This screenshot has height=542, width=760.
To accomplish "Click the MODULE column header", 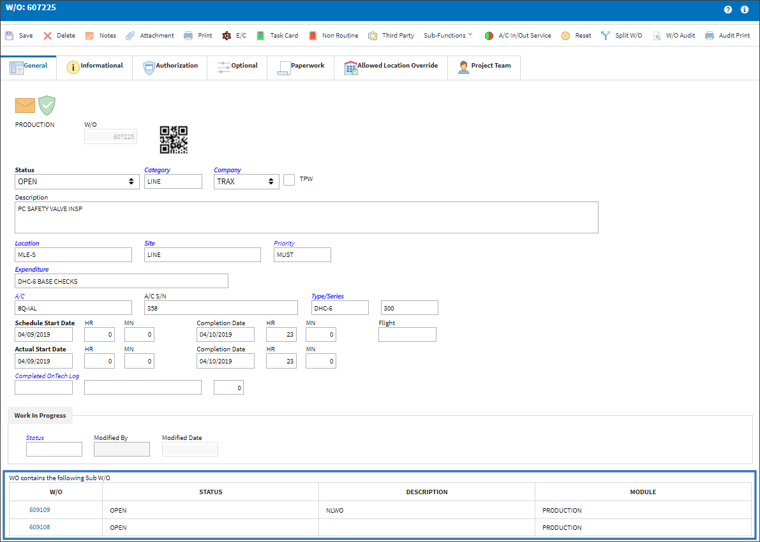I will pos(643,492).
